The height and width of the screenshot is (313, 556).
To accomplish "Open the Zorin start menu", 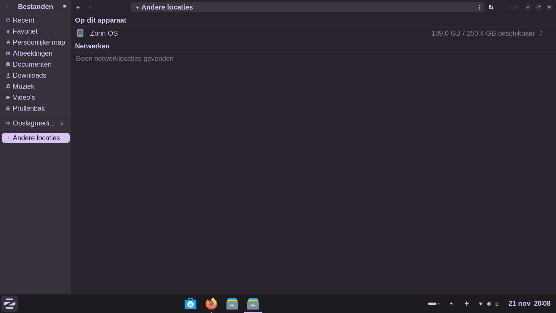I will pos(10,304).
